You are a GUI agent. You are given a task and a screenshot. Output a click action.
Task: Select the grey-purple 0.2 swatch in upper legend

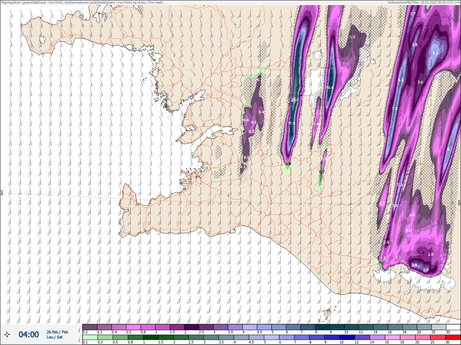[x=90, y=327]
